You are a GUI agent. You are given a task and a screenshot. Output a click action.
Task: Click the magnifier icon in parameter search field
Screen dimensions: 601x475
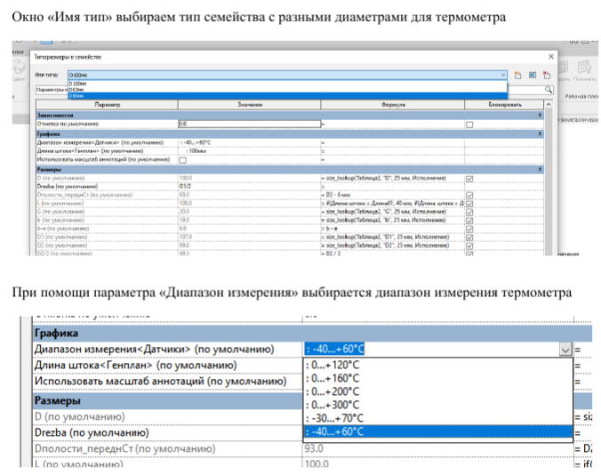click(549, 90)
